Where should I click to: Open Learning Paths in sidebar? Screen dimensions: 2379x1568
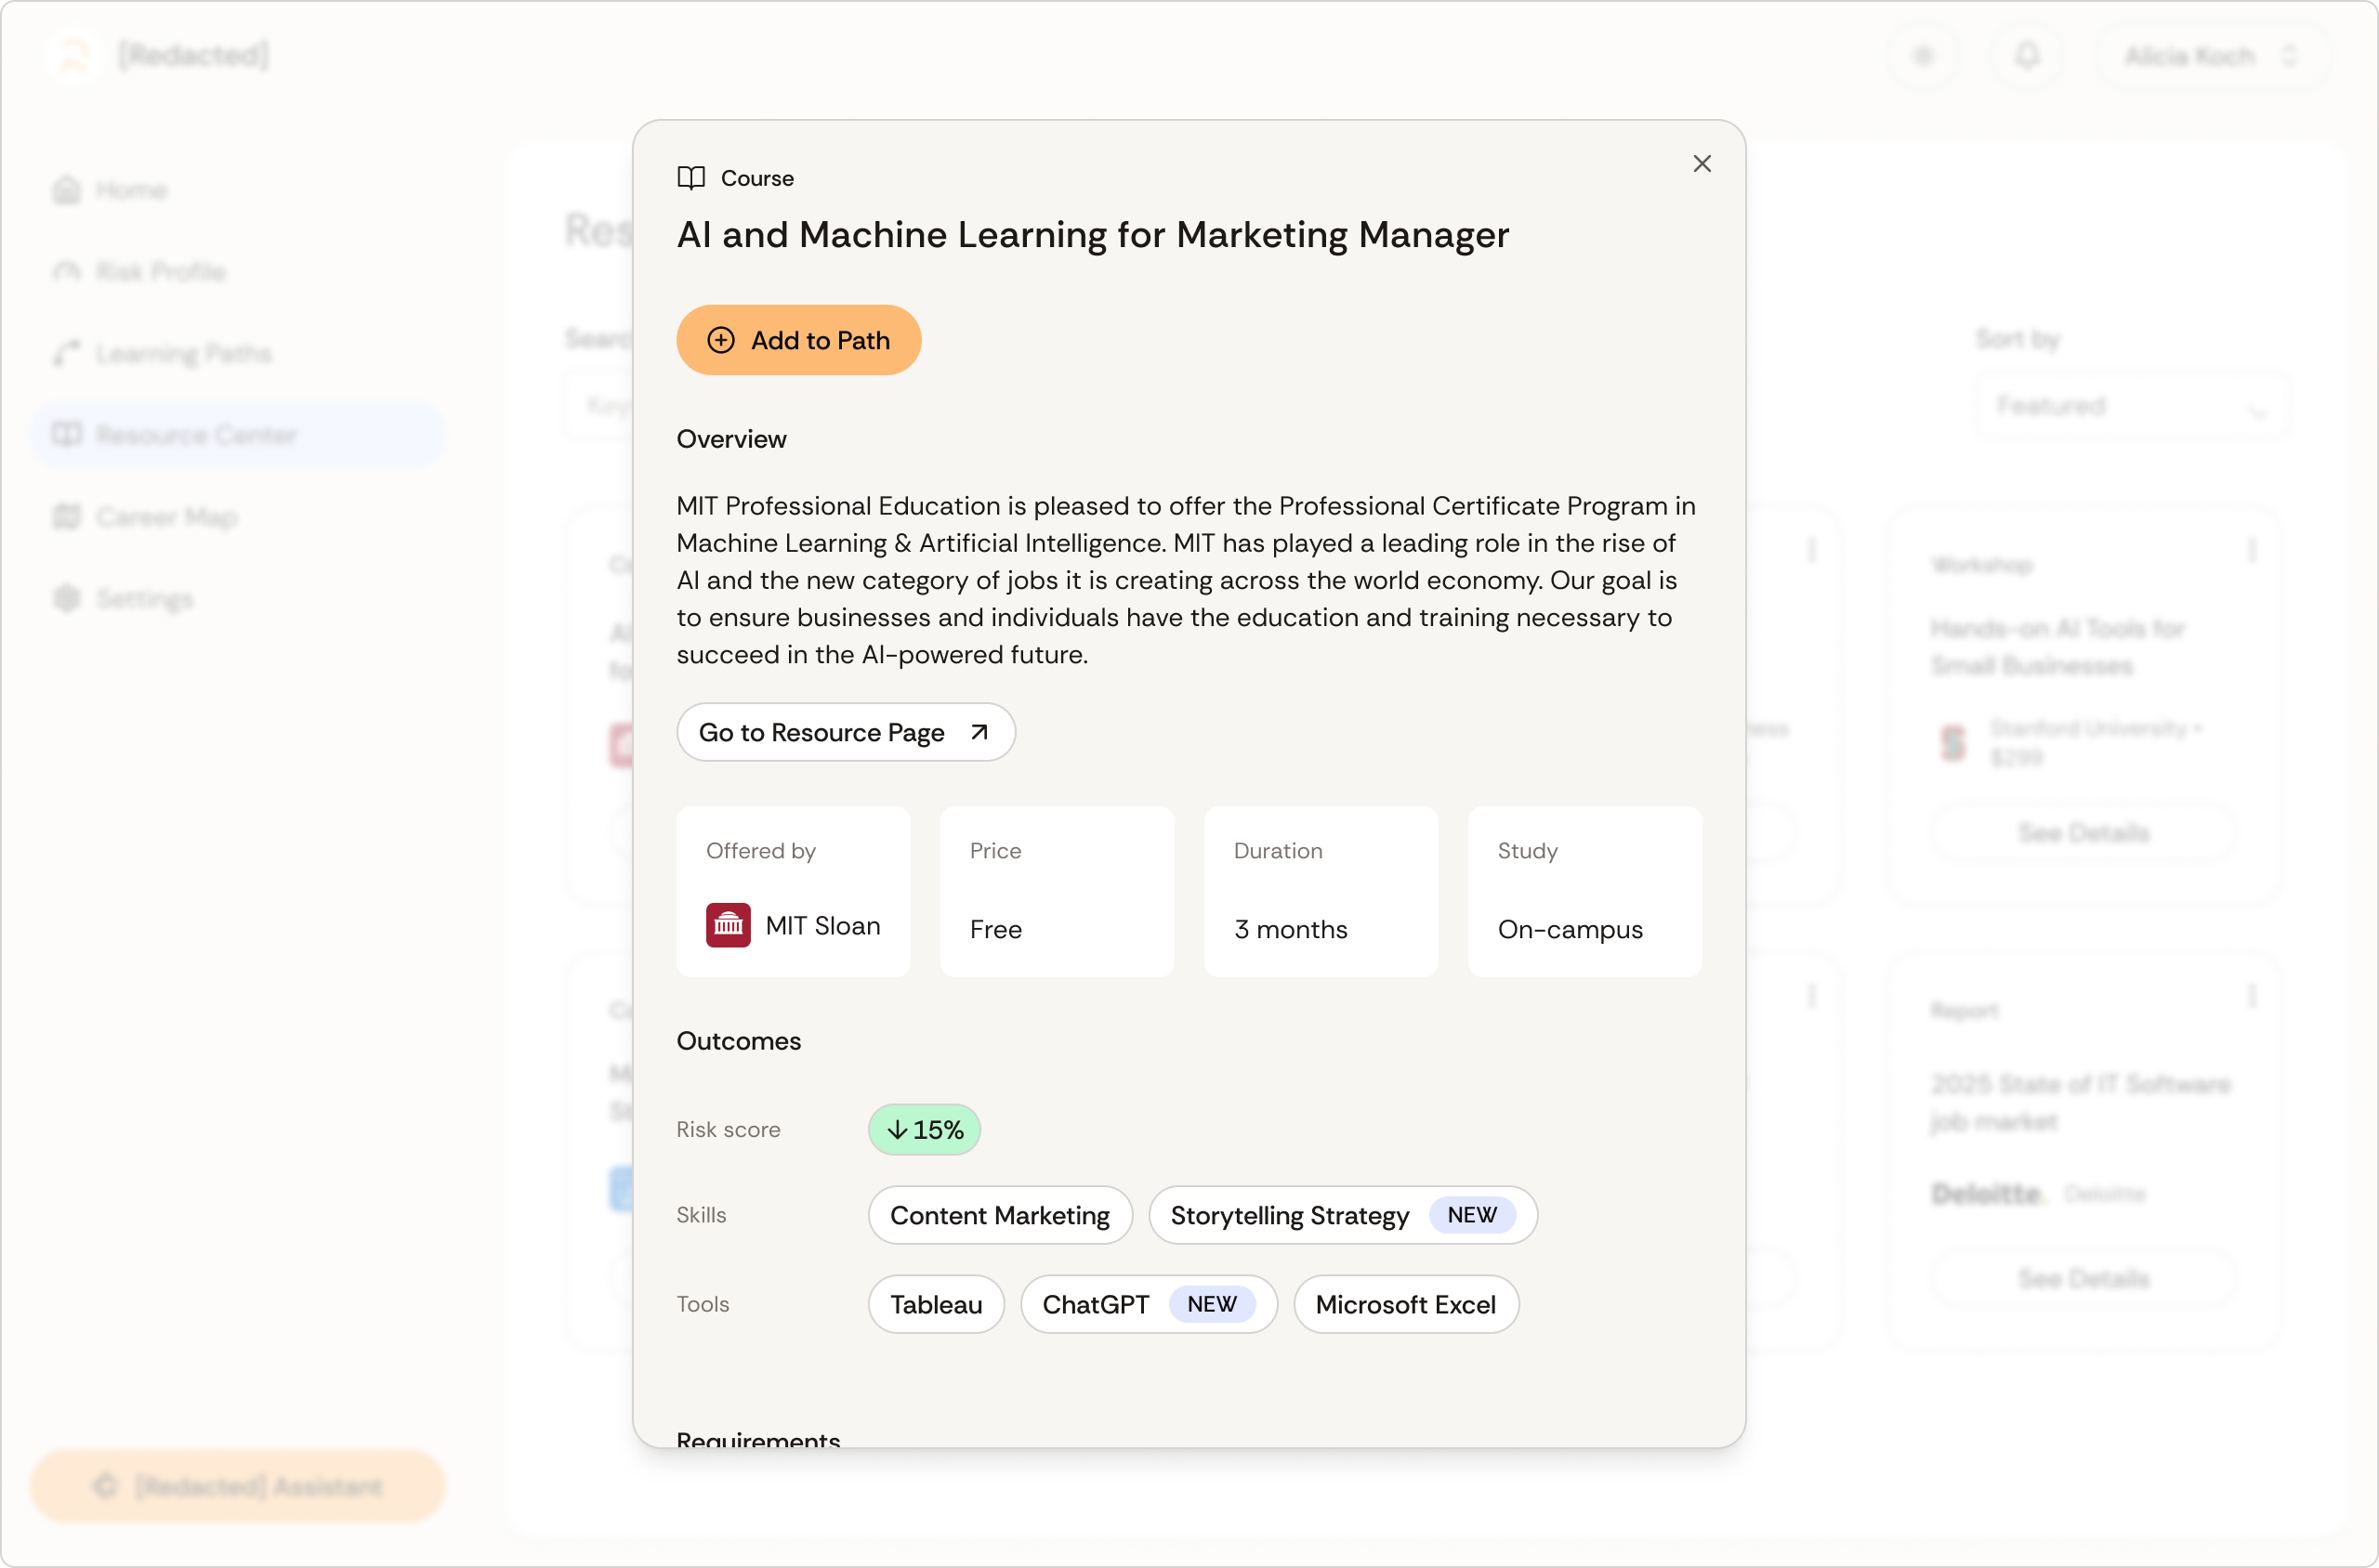pos(182,353)
